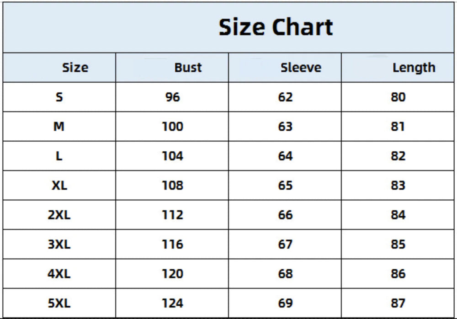Select the S size row label

click(59, 97)
